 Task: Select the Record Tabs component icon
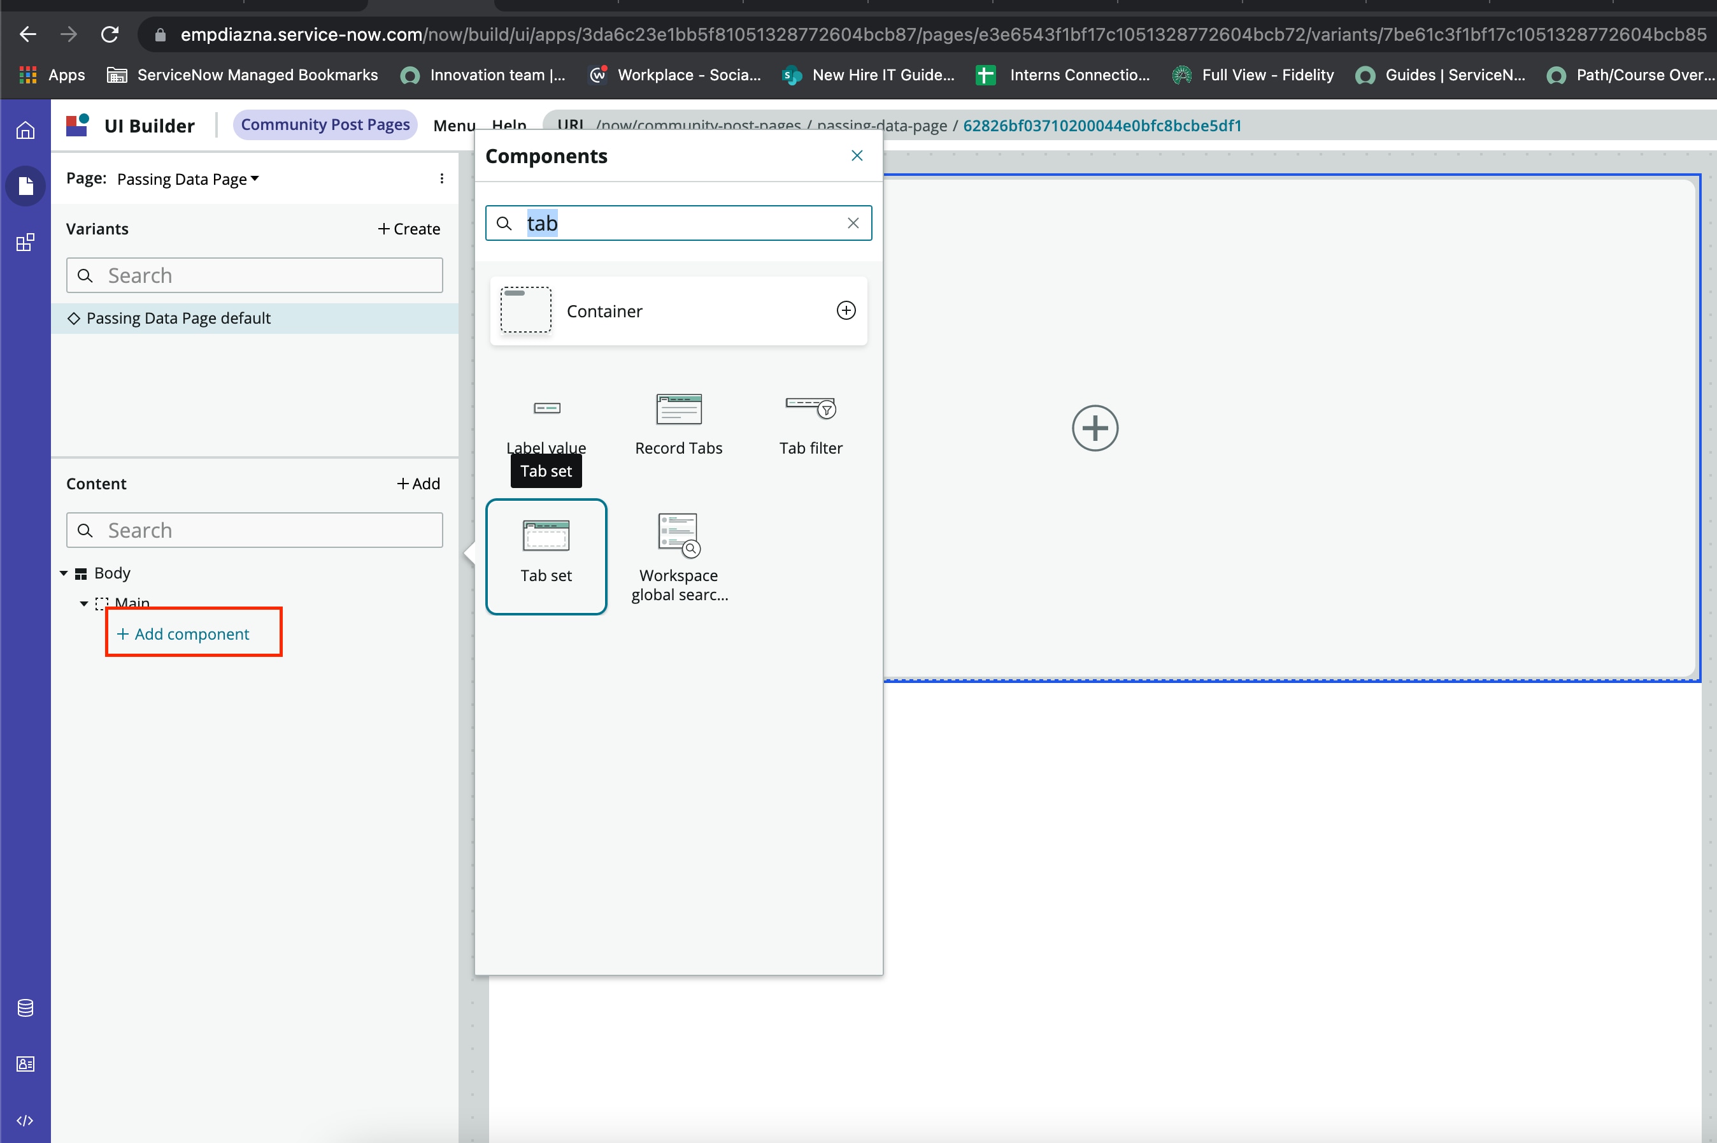[678, 408]
